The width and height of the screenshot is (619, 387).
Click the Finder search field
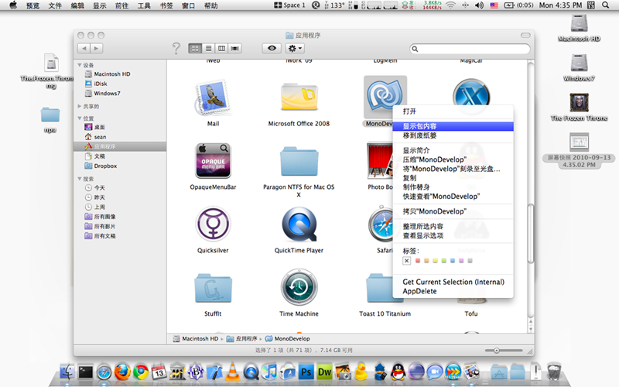tap(470, 49)
